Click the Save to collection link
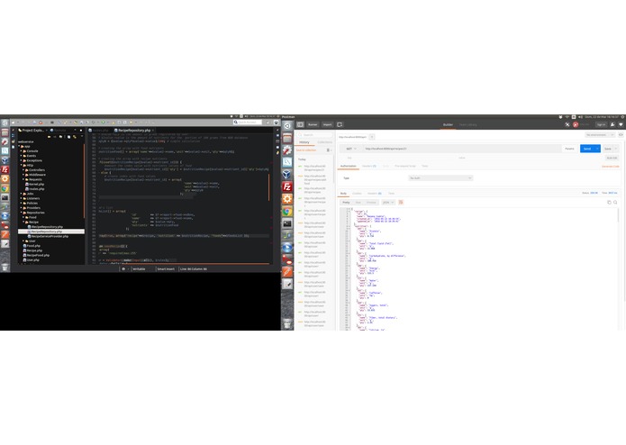Viewport: 626px width, 445px height. [306, 150]
